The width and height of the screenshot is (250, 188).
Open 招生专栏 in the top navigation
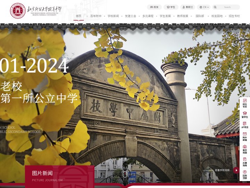234,16
